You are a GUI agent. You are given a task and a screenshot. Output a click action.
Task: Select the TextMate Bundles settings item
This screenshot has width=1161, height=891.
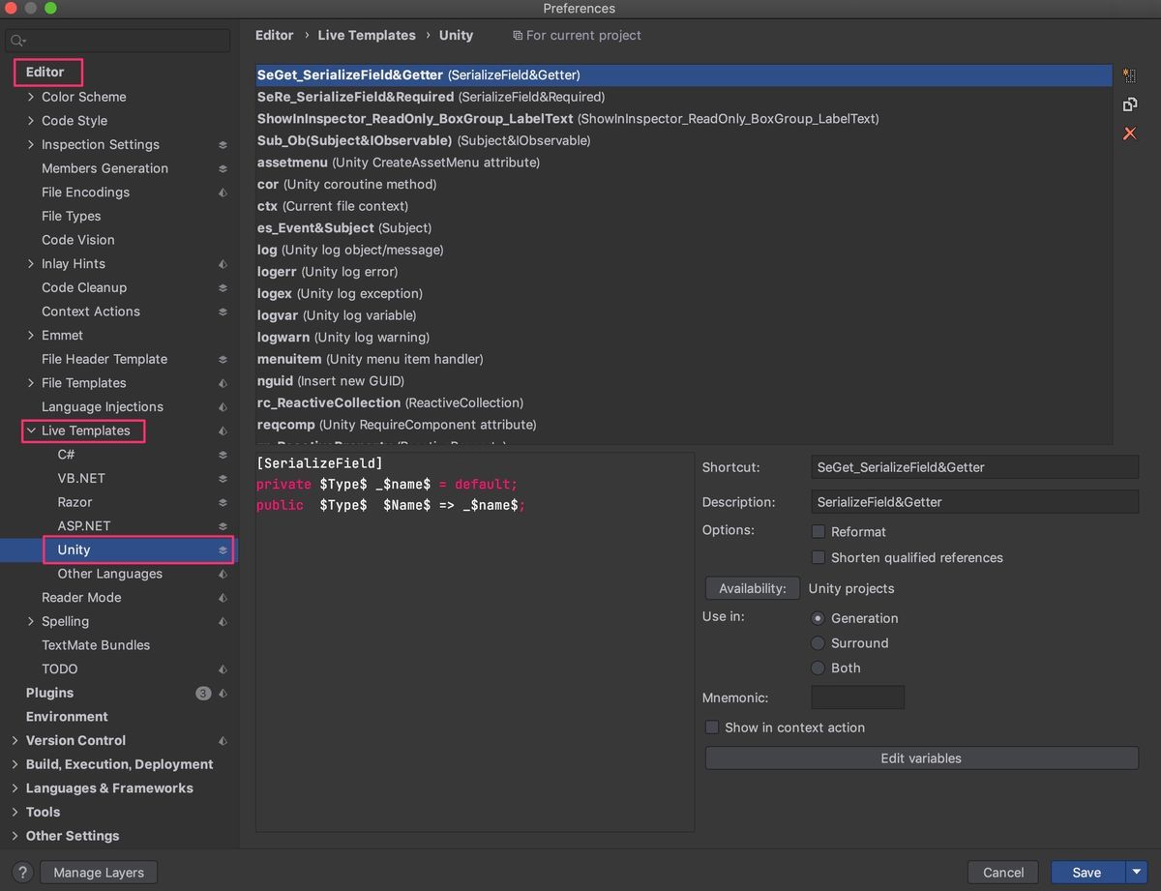(x=96, y=645)
